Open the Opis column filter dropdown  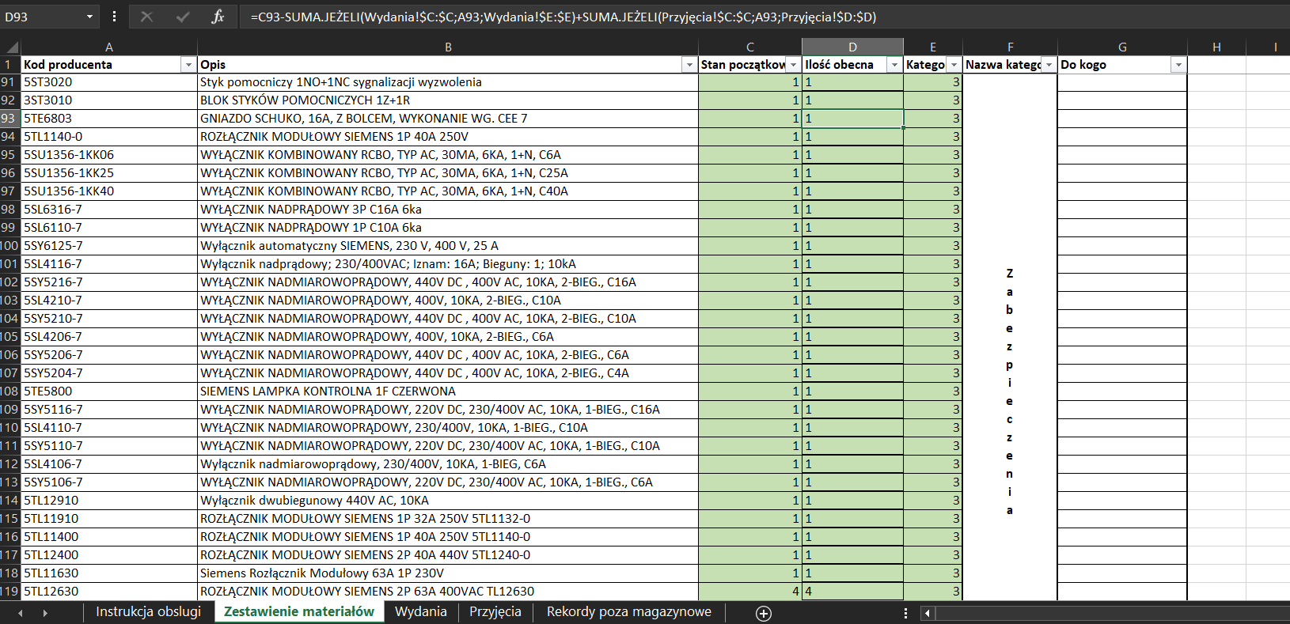[689, 65]
